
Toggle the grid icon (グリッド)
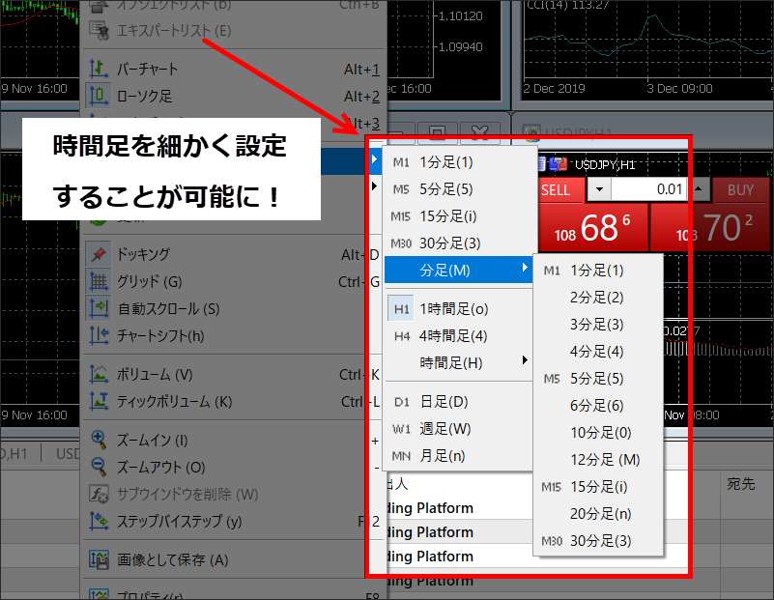(99, 281)
